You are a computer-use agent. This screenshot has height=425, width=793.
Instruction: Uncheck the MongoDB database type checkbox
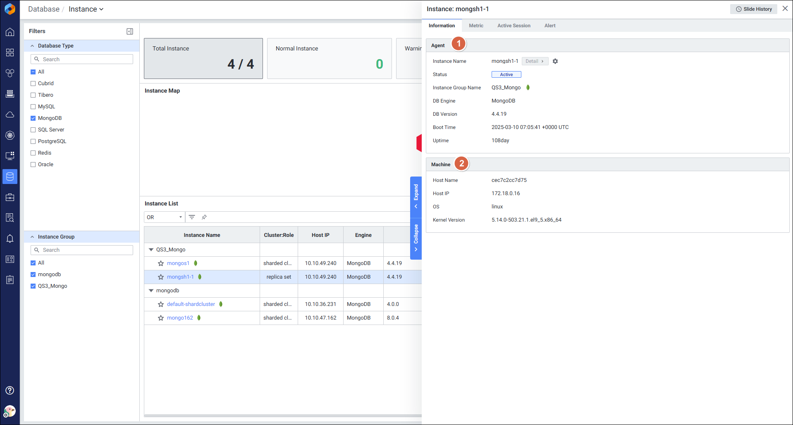(33, 118)
